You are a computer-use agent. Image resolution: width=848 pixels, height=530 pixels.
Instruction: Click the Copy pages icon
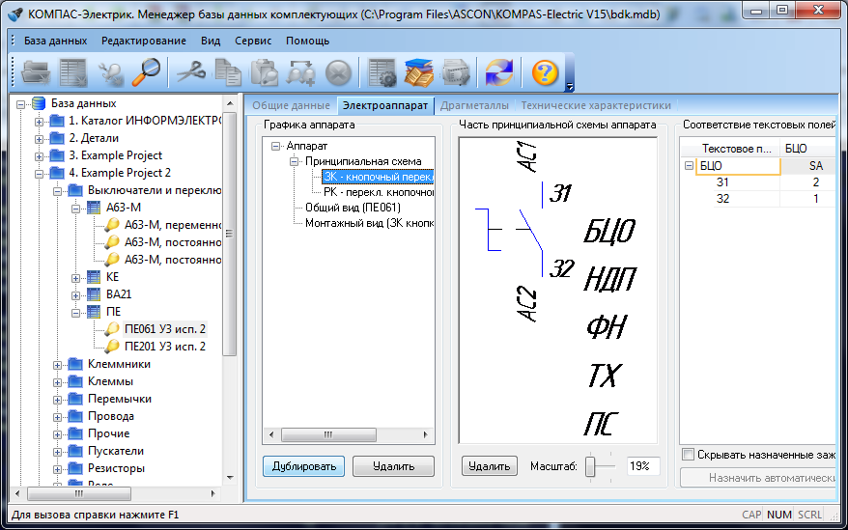pos(228,72)
